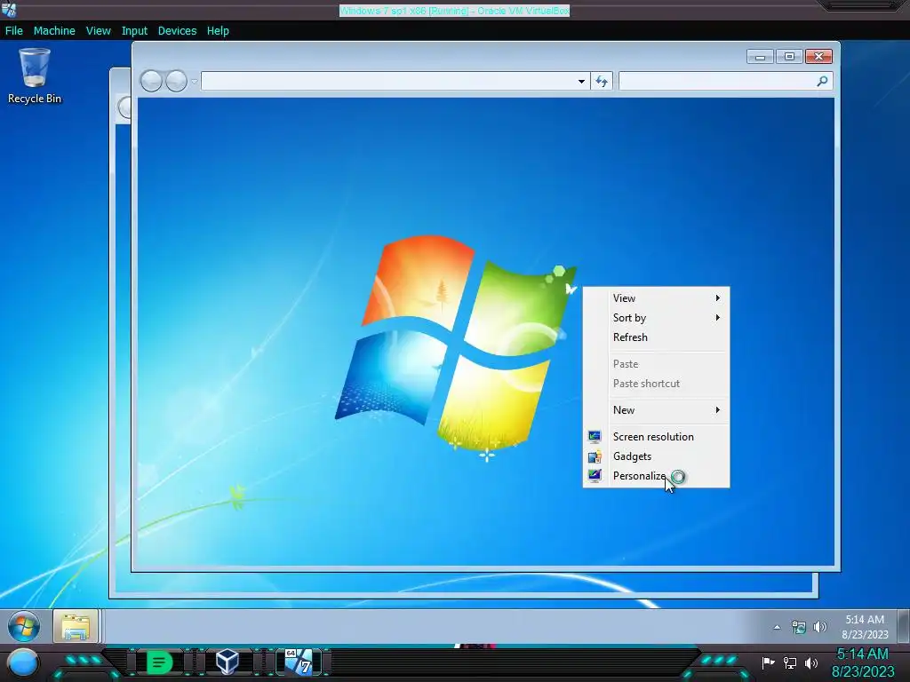Click the host Start orb
Image resolution: width=910 pixels, height=682 pixels.
tap(23, 662)
